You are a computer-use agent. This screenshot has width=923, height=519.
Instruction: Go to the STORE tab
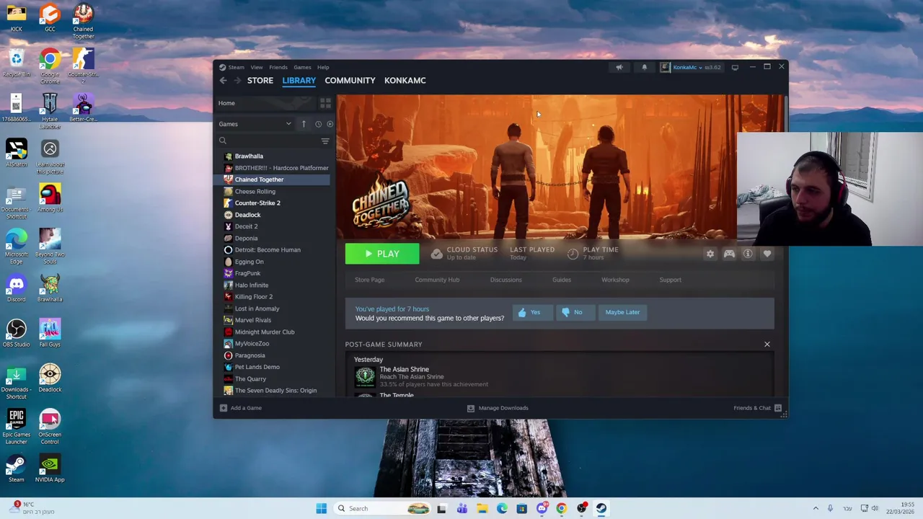pos(260,81)
